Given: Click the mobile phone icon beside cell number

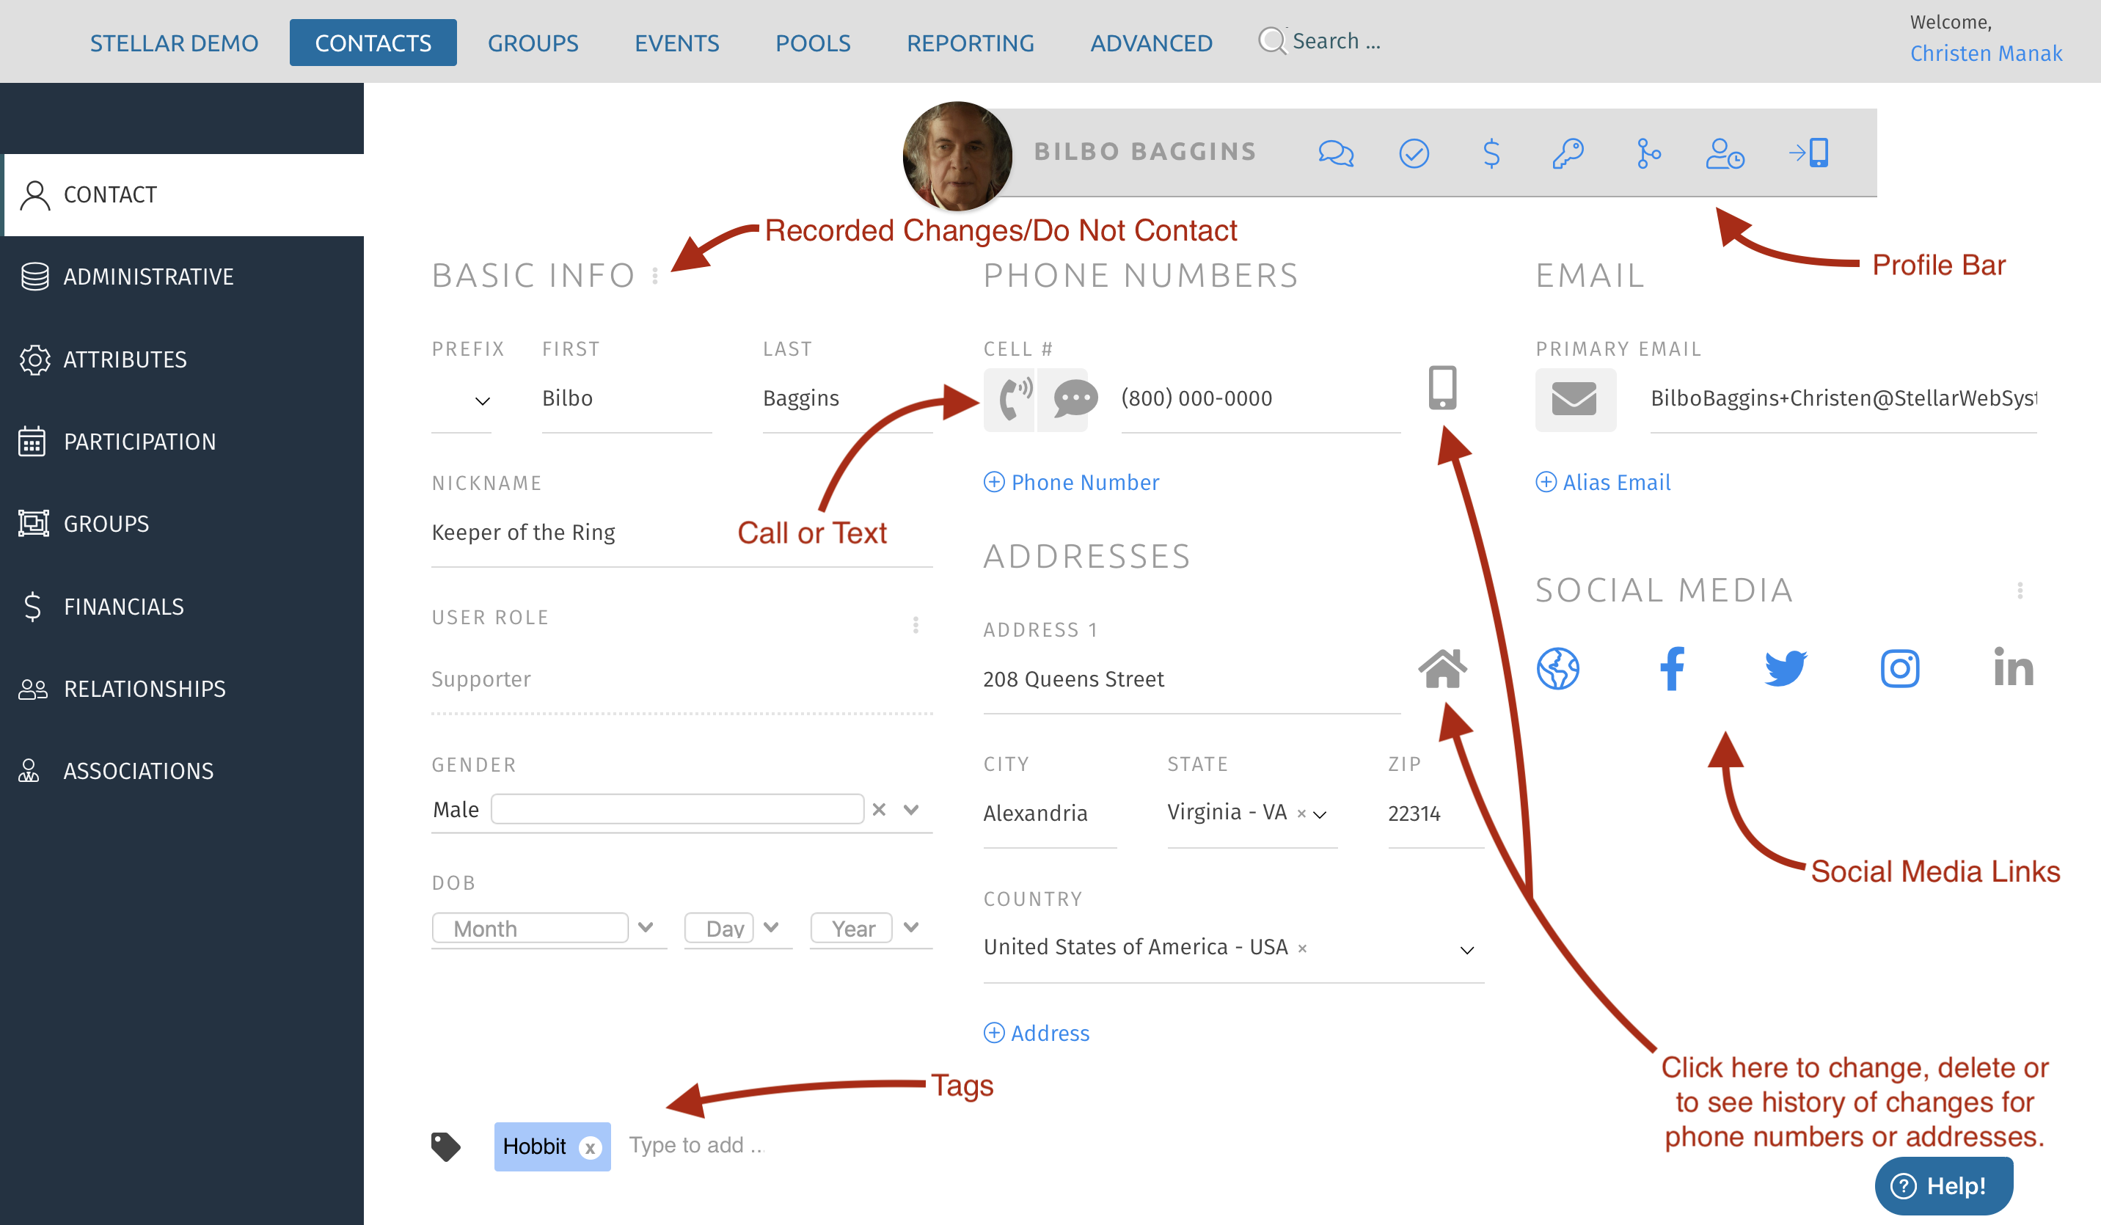Looking at the screenshot, I should coord(1442,388).
